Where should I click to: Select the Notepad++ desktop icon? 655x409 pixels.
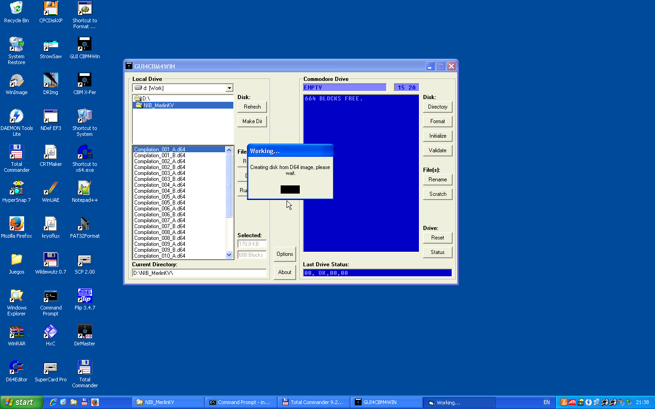(85, 192)
